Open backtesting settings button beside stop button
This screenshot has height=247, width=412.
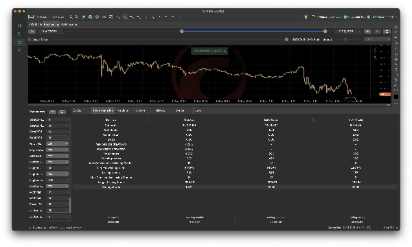[x=387, y=32]
